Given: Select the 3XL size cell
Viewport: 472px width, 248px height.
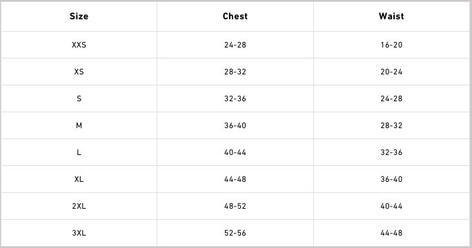Looking at the screenshot, I should coord(79,233).
